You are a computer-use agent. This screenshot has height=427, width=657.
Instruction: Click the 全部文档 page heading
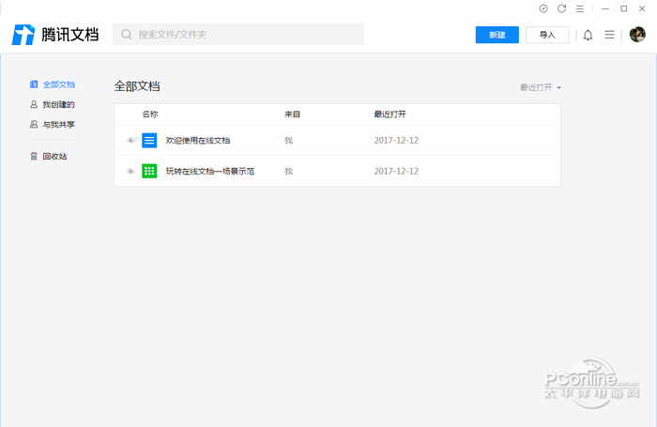tap(137, 86)
